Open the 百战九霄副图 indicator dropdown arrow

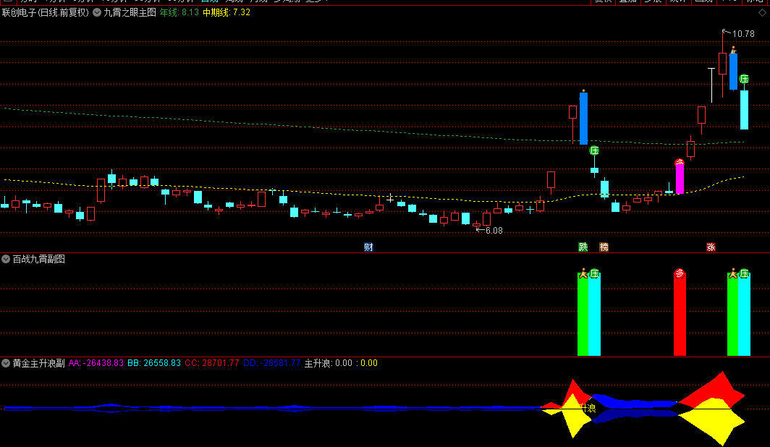coord(6,259)
